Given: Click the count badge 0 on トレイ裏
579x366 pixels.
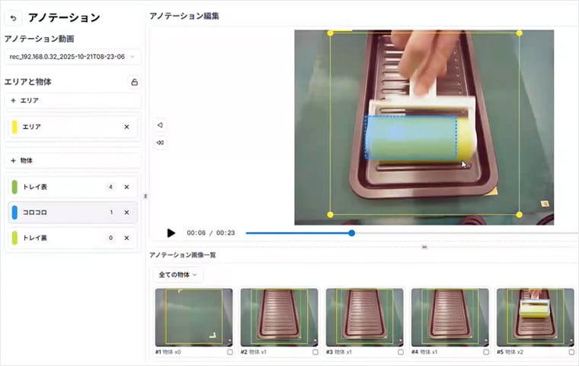Looking at the screenshot, I should (x=110, y=238).
